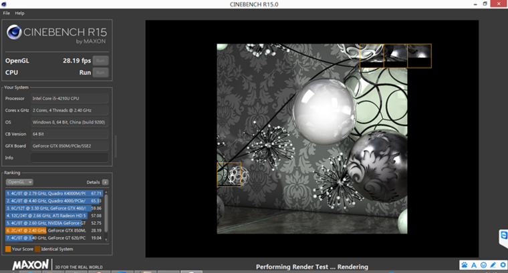508x273 pixels.
Task: Click the letter A icon in floating toolbar
Action: point(474,265)
